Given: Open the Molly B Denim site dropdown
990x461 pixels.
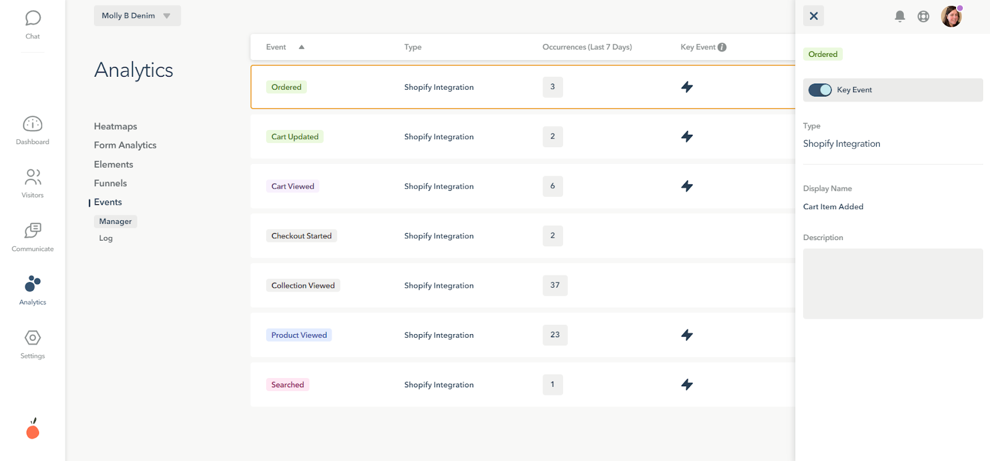Looking at the screenshot, I should (x=137, y=16).
